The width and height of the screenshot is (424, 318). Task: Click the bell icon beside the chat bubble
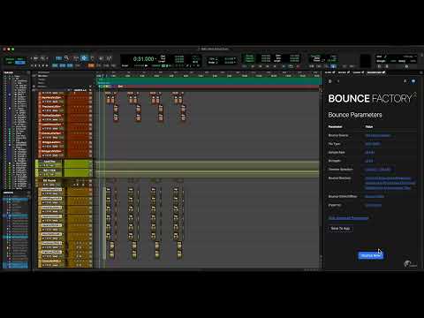point(405,81)
